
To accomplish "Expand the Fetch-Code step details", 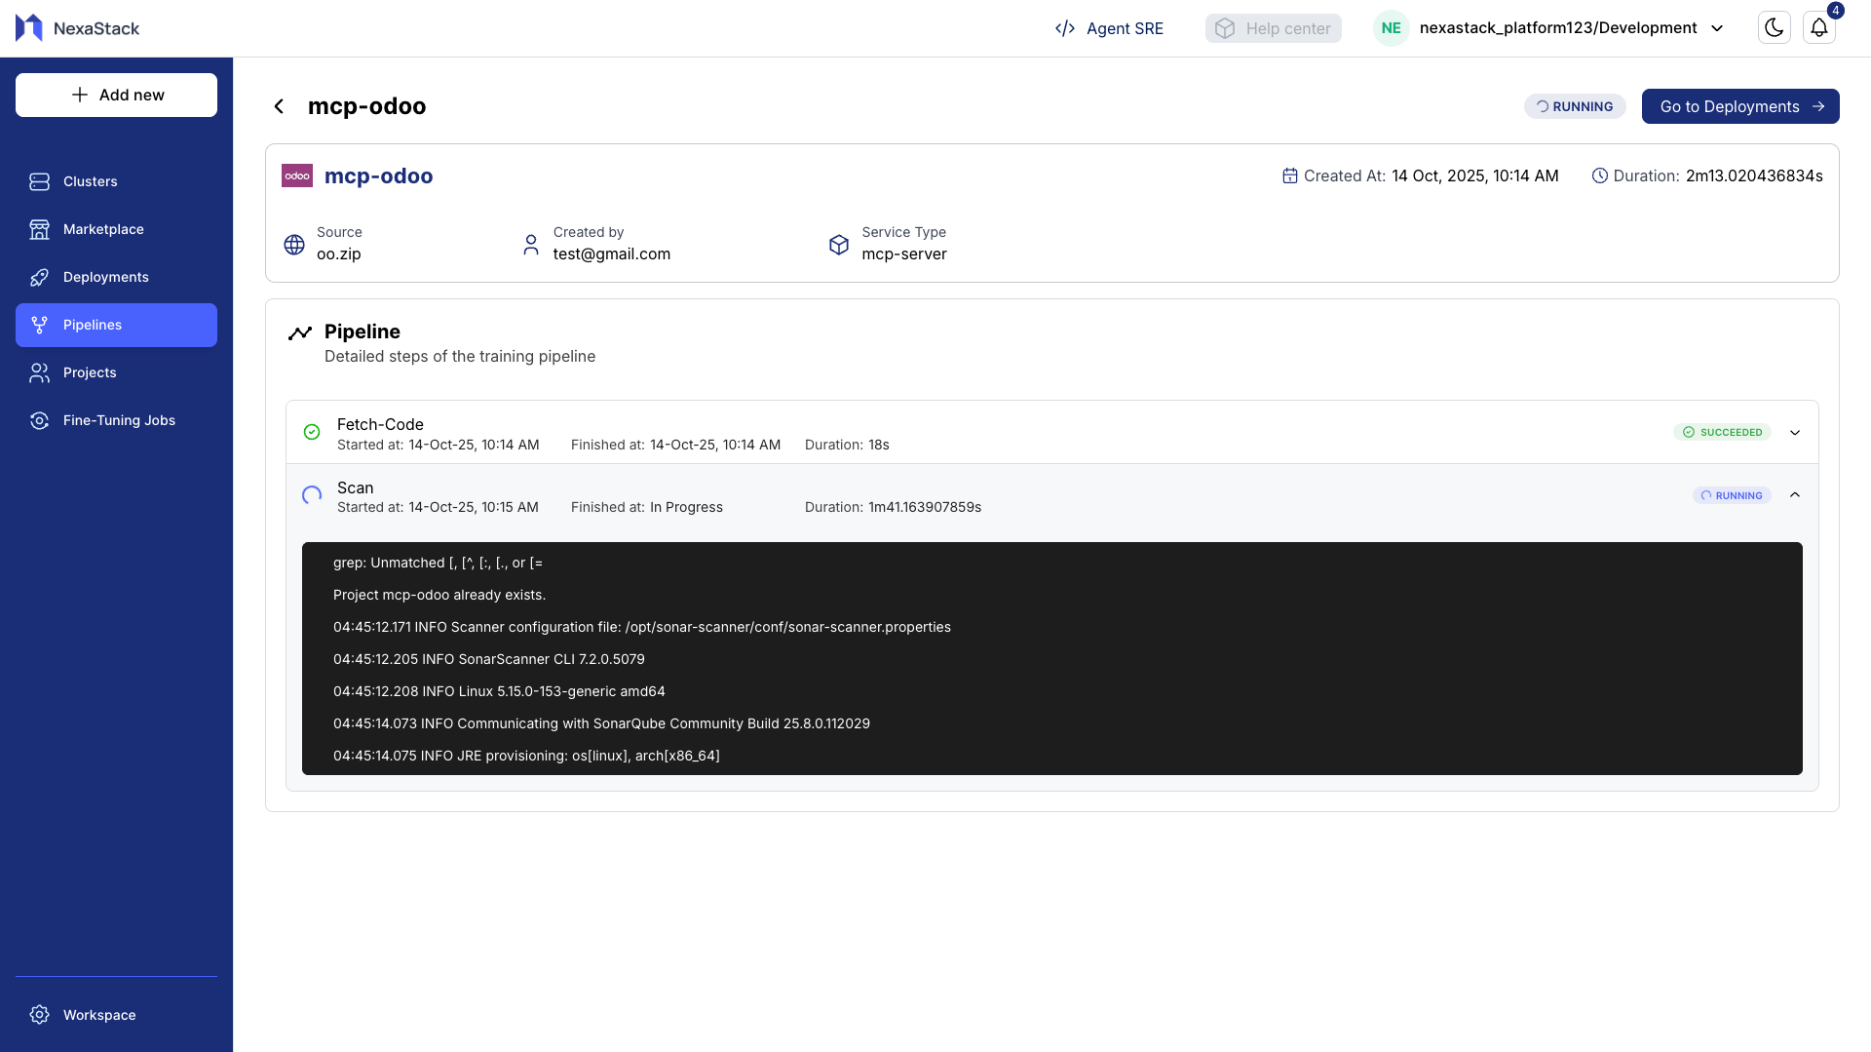I will click(1796, 432).
